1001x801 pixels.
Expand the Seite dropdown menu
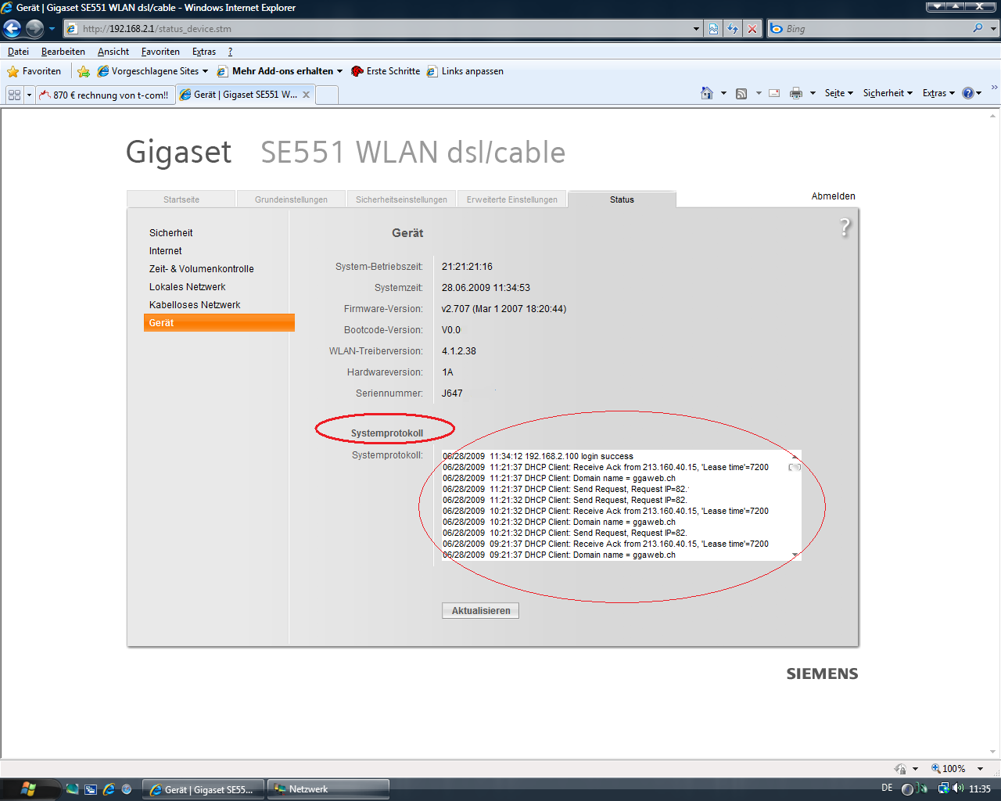click(838, 93)
